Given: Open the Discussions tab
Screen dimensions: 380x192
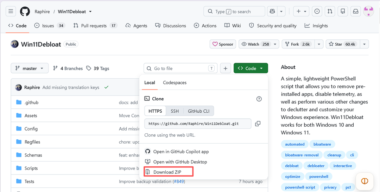Looking at the screenshot, I should (x=171, y=26).
